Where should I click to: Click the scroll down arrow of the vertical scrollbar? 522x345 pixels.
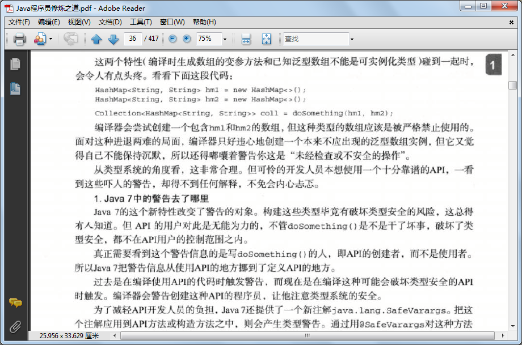pos(513,326)
